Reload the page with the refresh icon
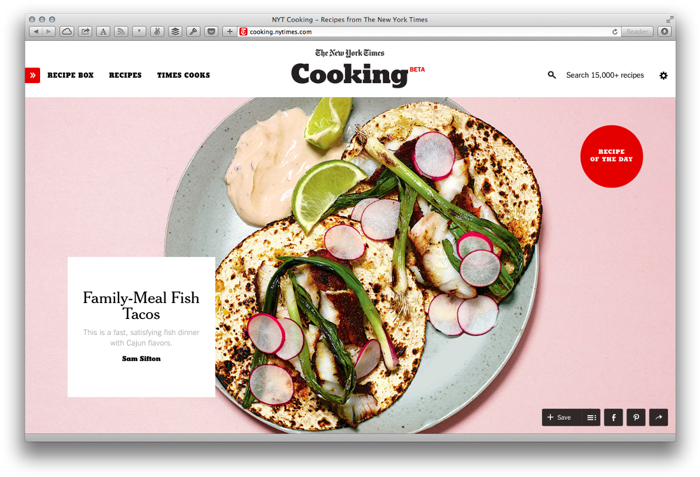This screenshot has width=700, height=477. click(x=614, y=32)
